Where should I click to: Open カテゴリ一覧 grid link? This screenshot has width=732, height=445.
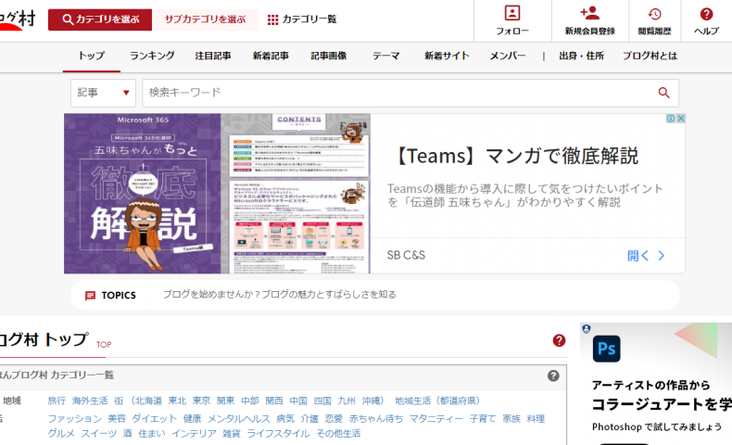click(x=302, y=19)
